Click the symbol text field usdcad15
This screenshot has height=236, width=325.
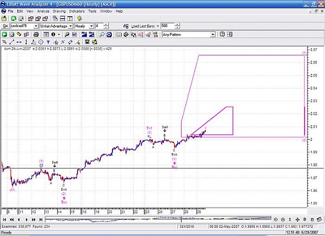[x=22, y=26]
